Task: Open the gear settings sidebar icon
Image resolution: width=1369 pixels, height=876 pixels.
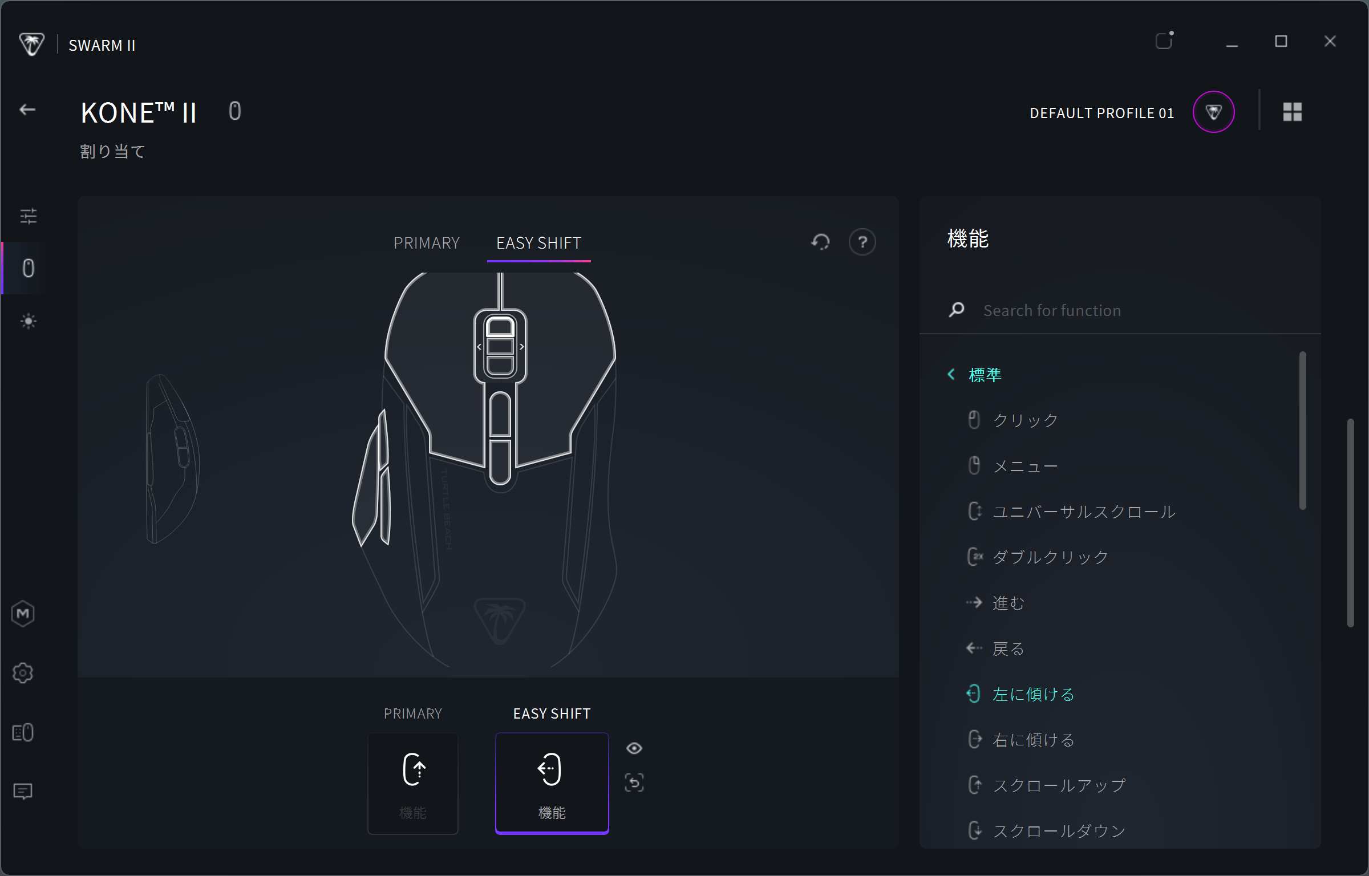Action: [x=23, y=673]
